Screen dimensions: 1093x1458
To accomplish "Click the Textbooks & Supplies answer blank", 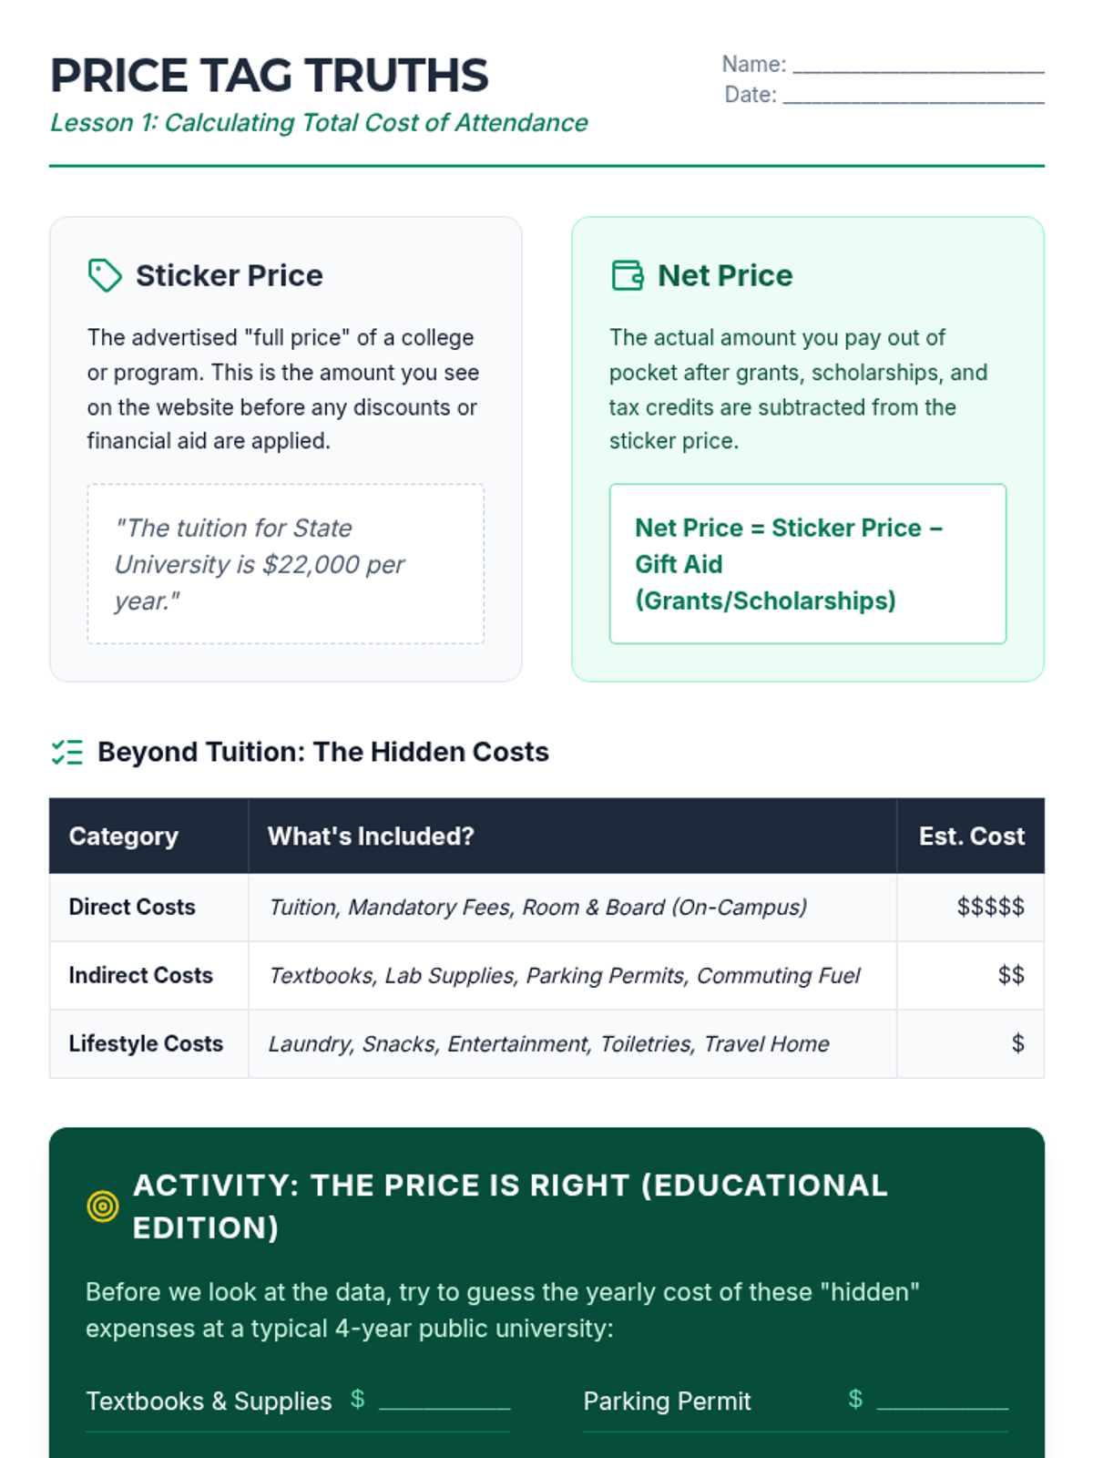I will (444, 1402).
